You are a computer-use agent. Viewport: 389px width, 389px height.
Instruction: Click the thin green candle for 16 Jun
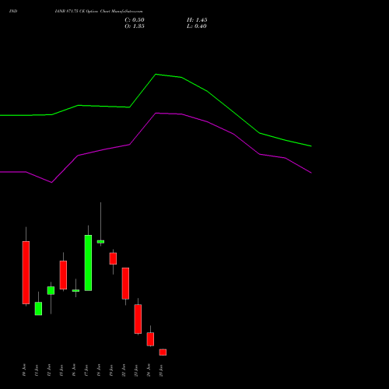click(75, 290)
